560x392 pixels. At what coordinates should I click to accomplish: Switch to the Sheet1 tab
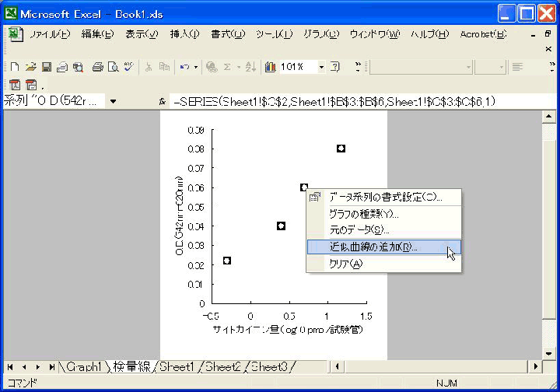tap(178, 366)
